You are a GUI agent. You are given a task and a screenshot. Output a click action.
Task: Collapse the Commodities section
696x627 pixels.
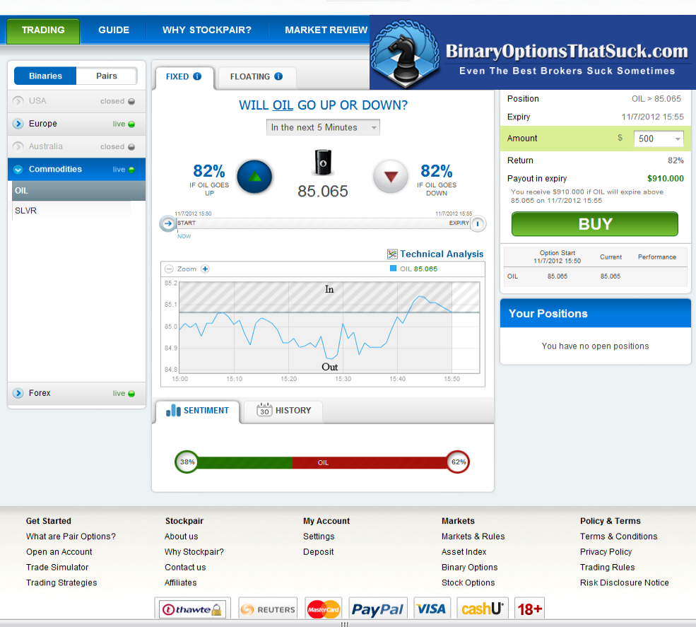pos(76,169)
